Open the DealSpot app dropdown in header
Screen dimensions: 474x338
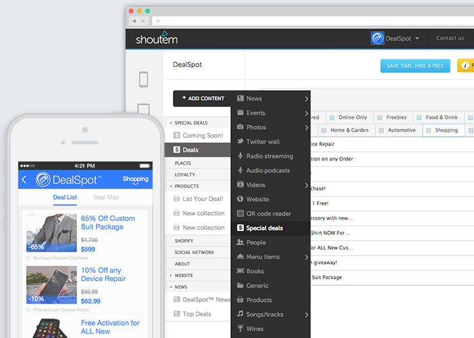(417, 39)
